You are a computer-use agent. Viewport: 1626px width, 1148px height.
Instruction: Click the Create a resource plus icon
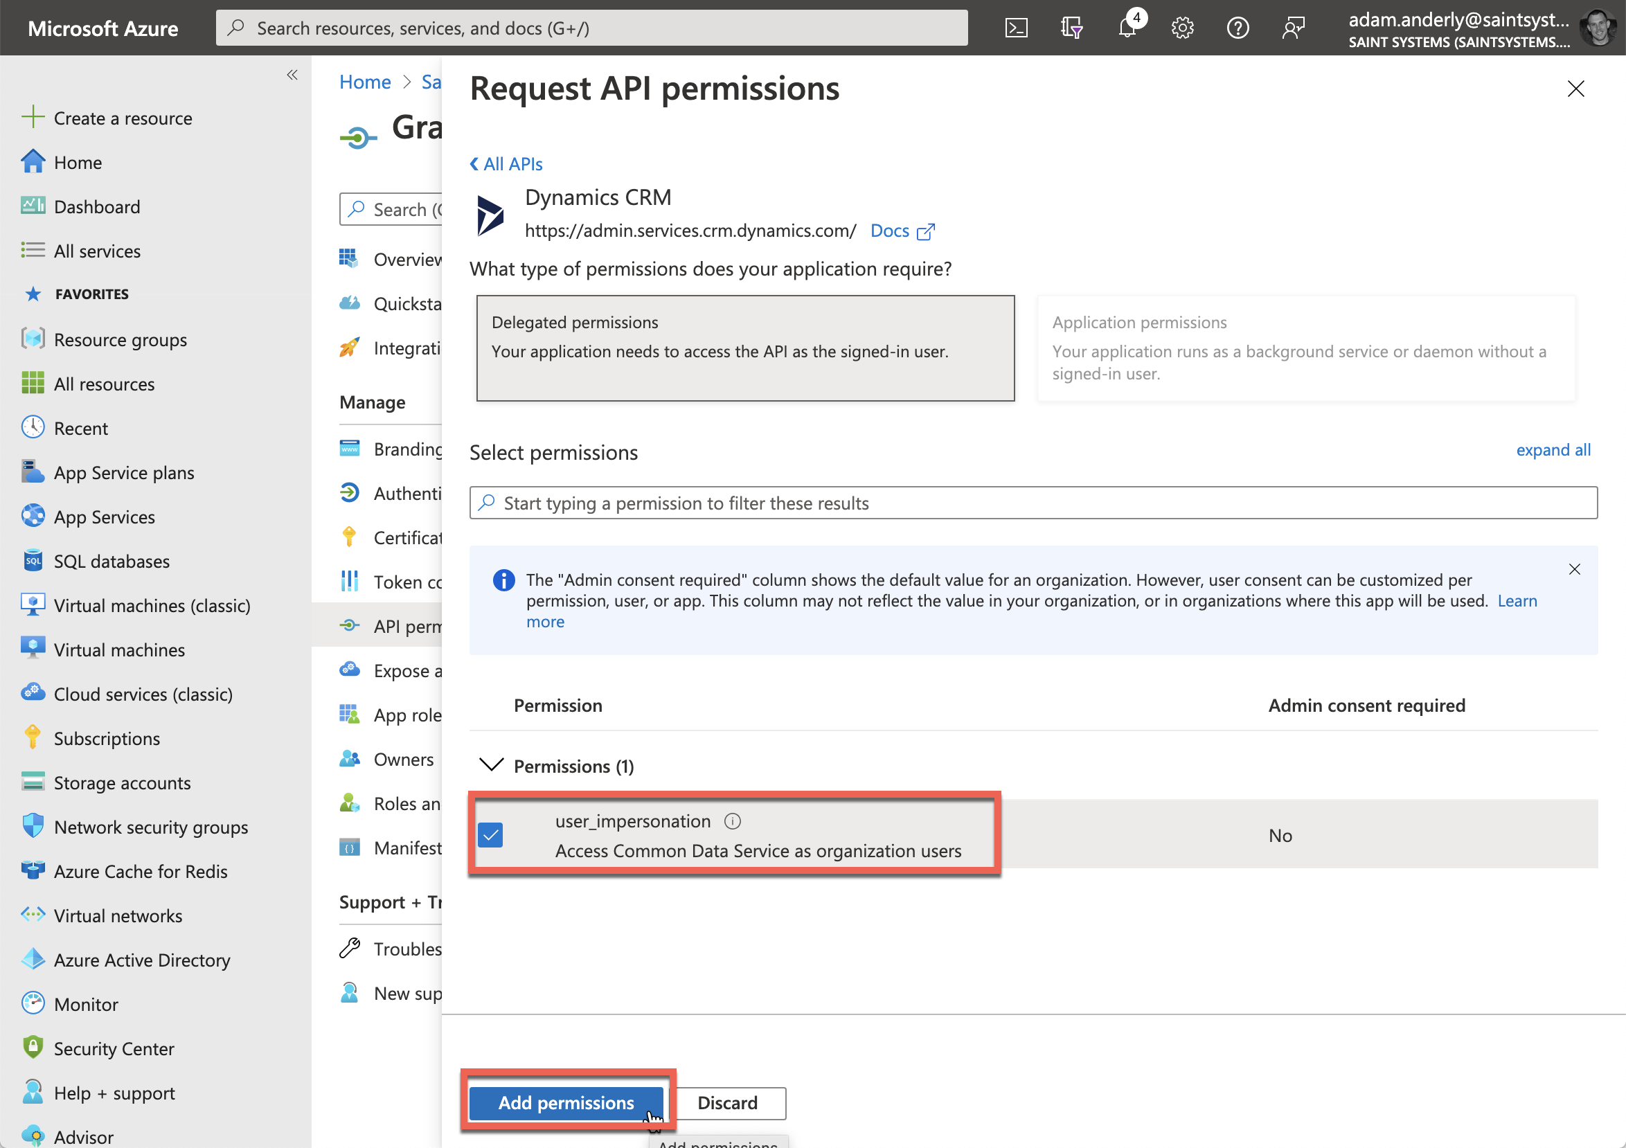tap(33, 117)
